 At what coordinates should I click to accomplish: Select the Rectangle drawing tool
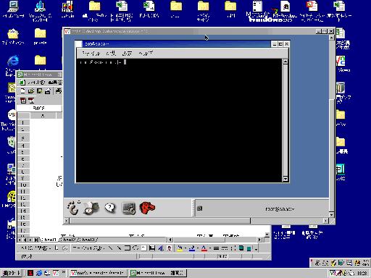[128, 248]
